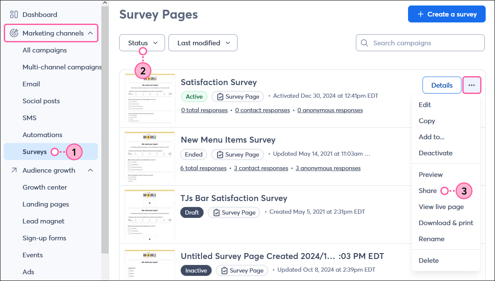
Task: Open Untitled Survey Page thumbnail
Action: (x=150, y=264)
